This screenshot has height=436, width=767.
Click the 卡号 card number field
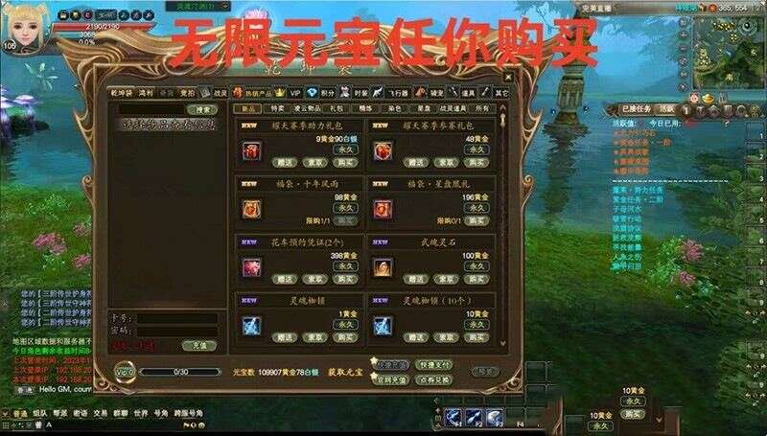tap(177, 319)
